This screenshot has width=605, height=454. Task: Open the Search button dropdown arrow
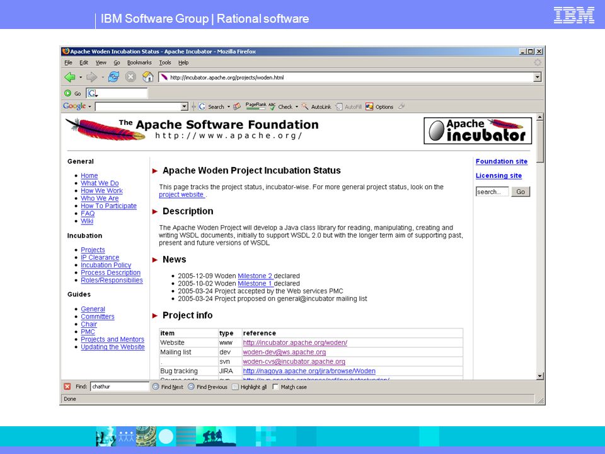pos(228,107)
